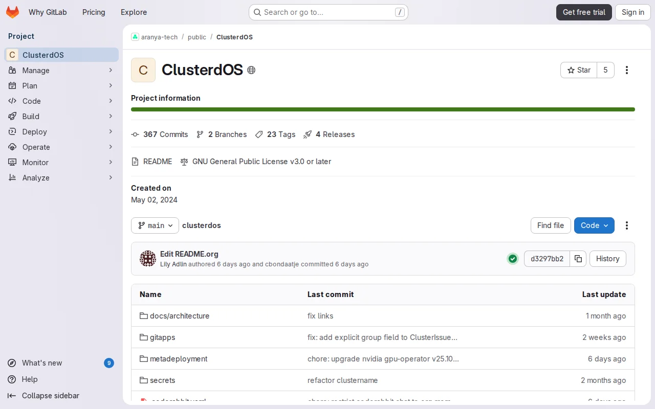Click the Sign in button
The height and width of the screenshot is (409, 655).
[633, 12]
